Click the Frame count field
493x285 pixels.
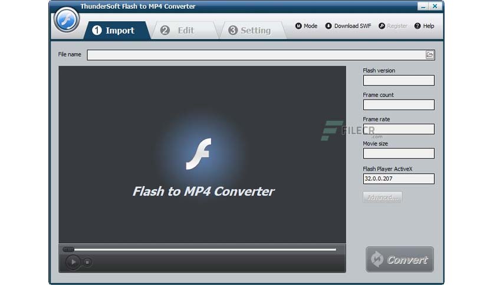tap(399, 105)
